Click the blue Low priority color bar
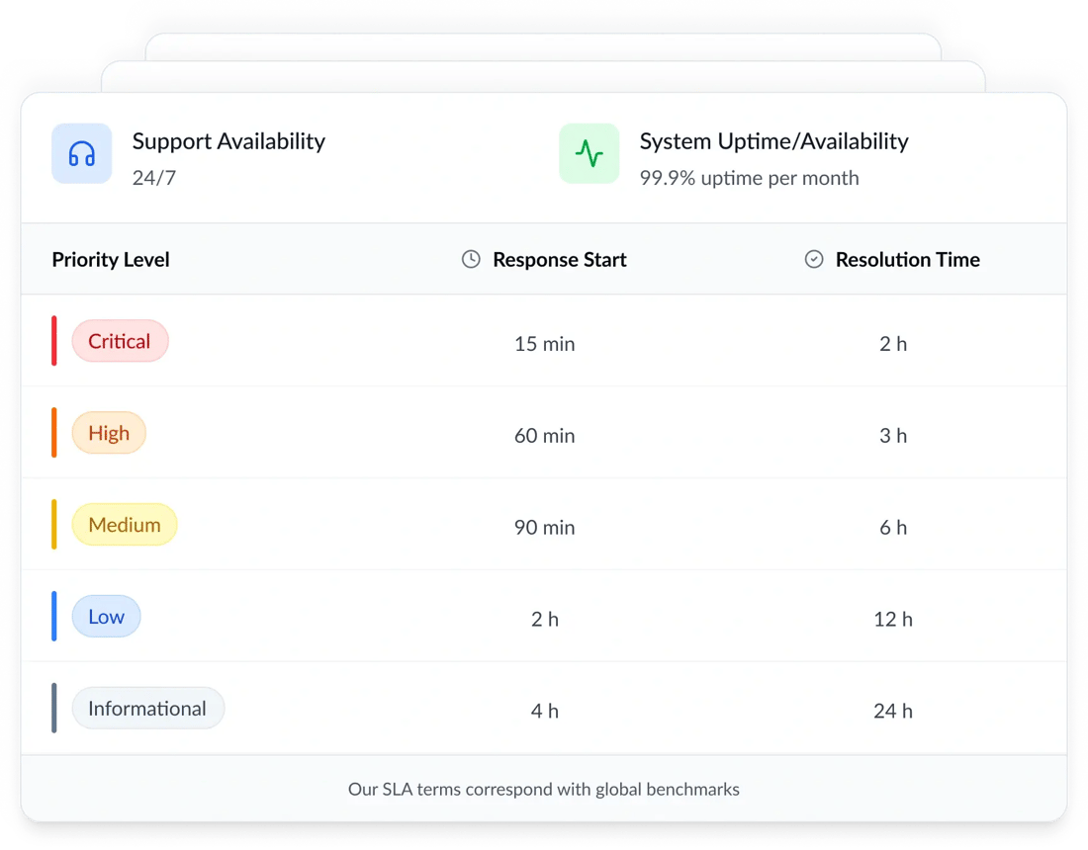Viewport: 1088px width, 850px height. [x=54, y=617]
